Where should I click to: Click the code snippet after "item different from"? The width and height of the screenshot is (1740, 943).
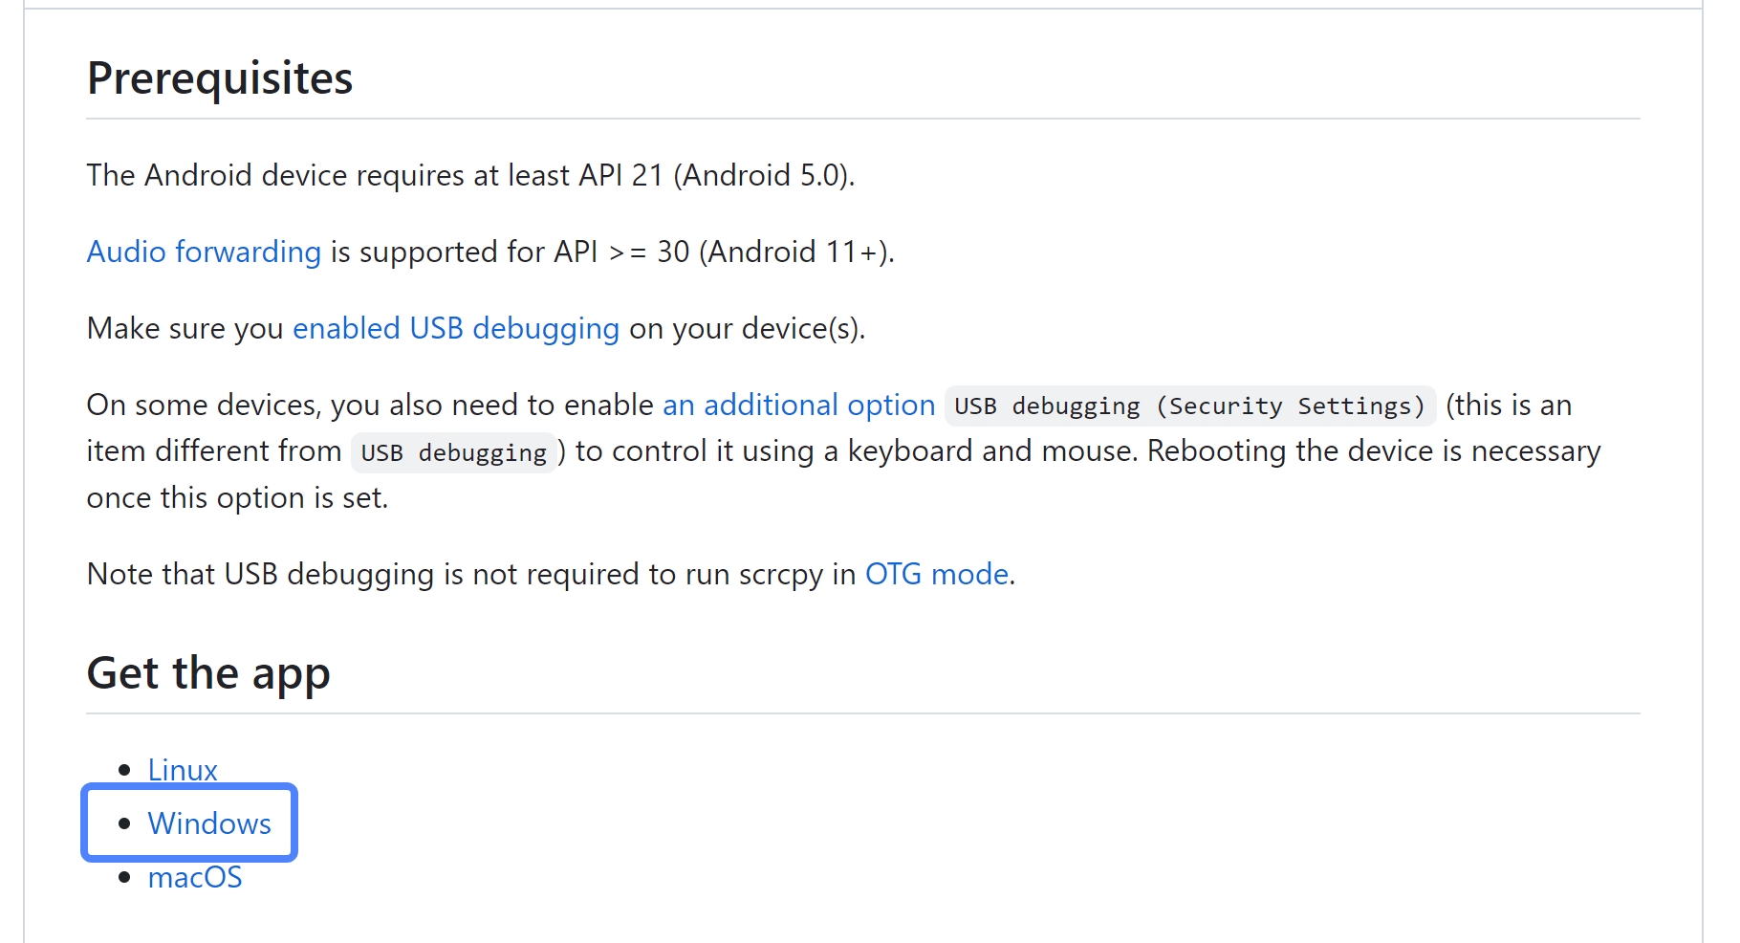click(453, 452)
